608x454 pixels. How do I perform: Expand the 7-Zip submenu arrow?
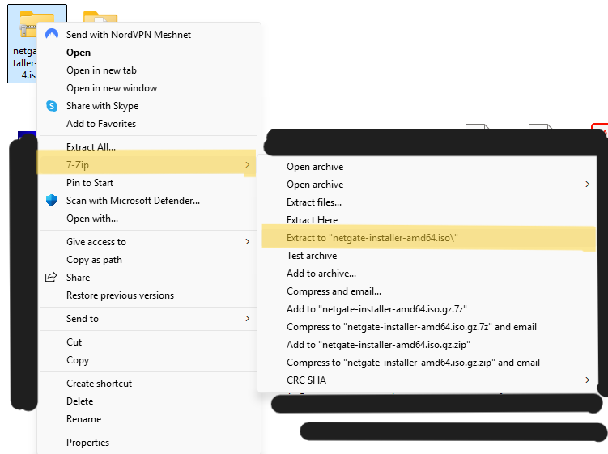tap(248, 165)
